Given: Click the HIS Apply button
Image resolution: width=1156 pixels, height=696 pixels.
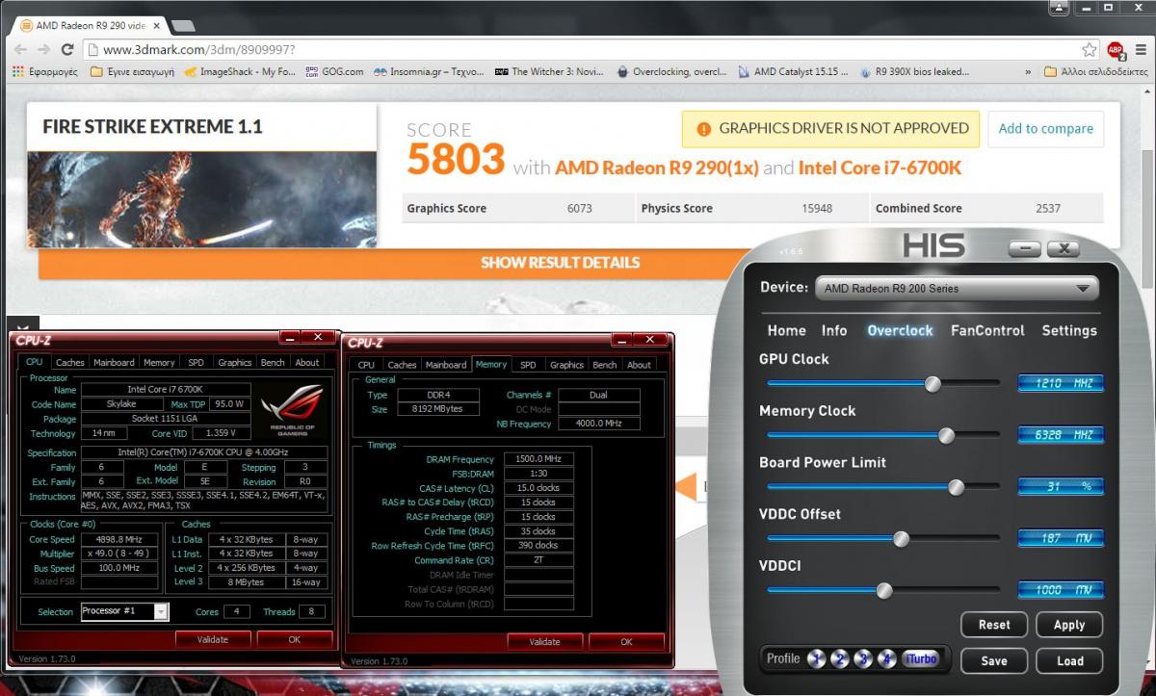Looking at the screenshot, I should (1069, 625).
